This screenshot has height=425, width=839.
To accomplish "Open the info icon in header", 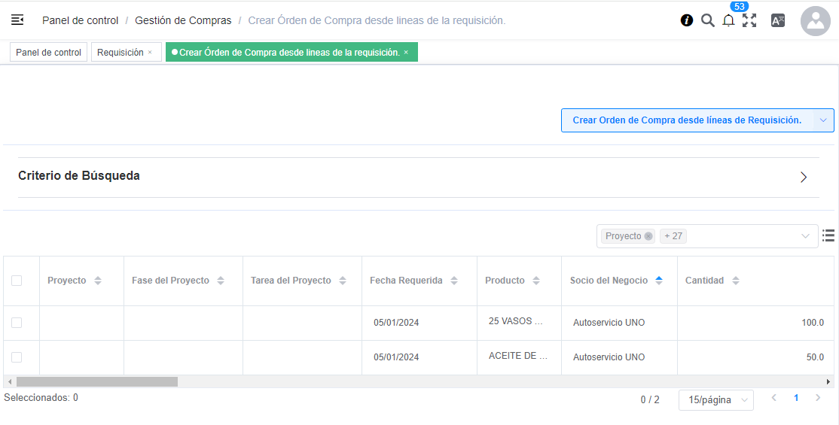I will tap(687, 20).
